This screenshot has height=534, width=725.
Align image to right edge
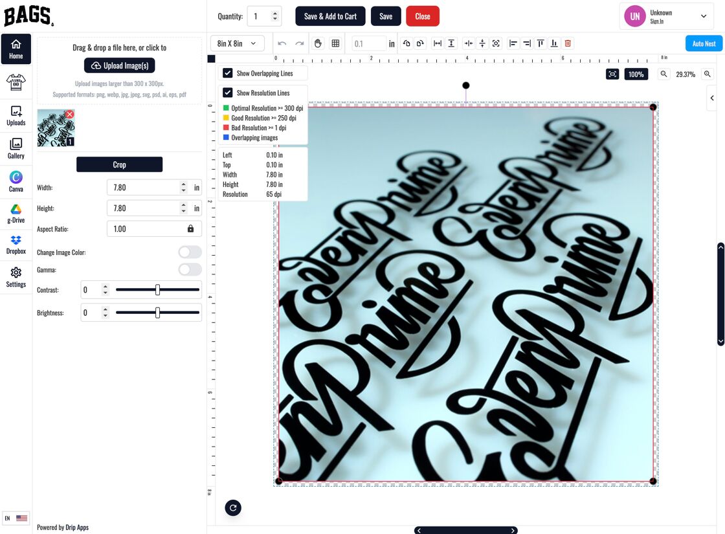coord(527,43)
